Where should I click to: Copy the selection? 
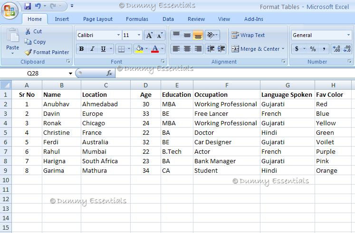(x=35, y=42)
